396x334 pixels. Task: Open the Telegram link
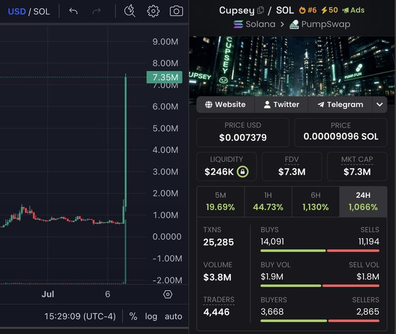340,104
